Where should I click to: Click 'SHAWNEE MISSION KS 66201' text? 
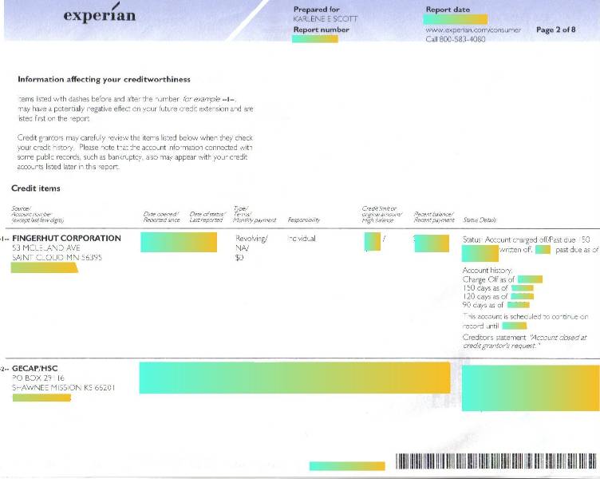64,387
